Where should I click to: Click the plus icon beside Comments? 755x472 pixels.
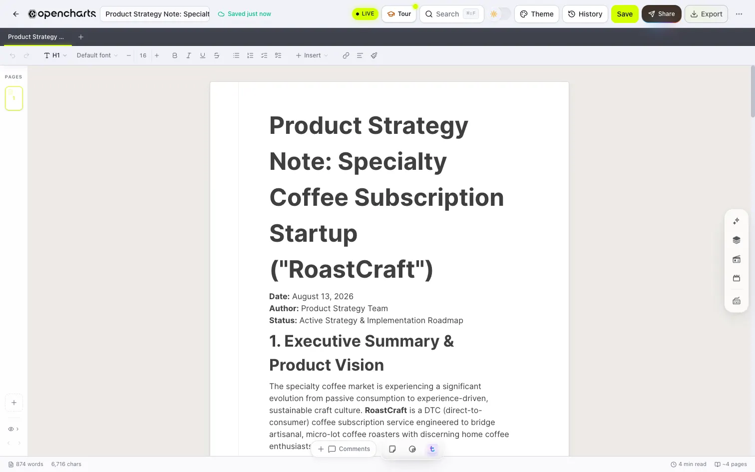(321, 449)
